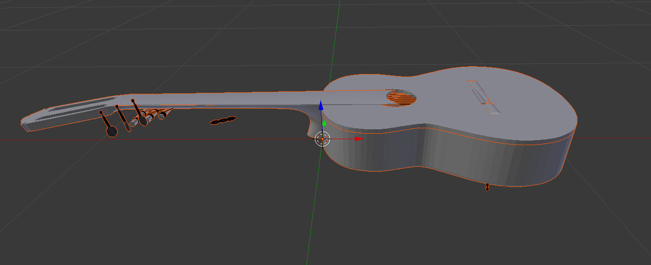The image size is (651, 265).
Task: Click the blue Z-axis manipulator arrow
Action: (x=321, y=105)
